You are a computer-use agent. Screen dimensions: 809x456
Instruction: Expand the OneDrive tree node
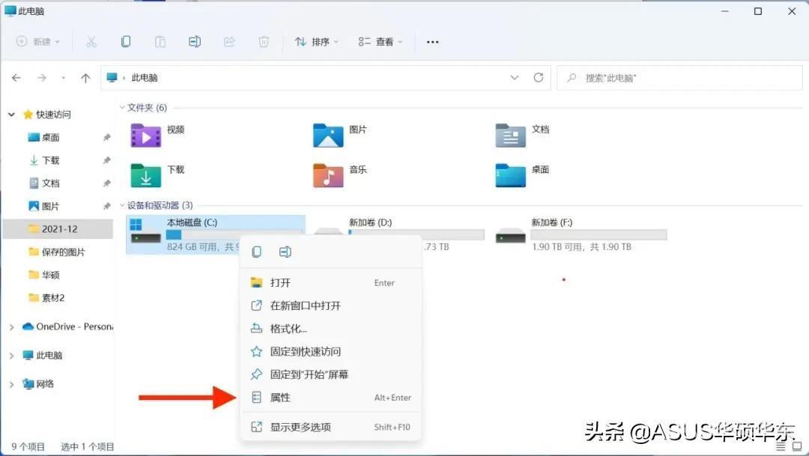pyautogui.click(x=11, y=326)
